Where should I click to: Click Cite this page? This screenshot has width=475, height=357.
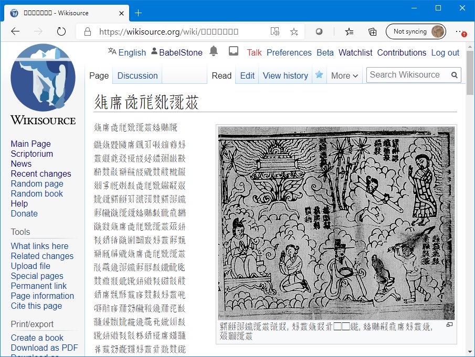click(x=36, y=306)
